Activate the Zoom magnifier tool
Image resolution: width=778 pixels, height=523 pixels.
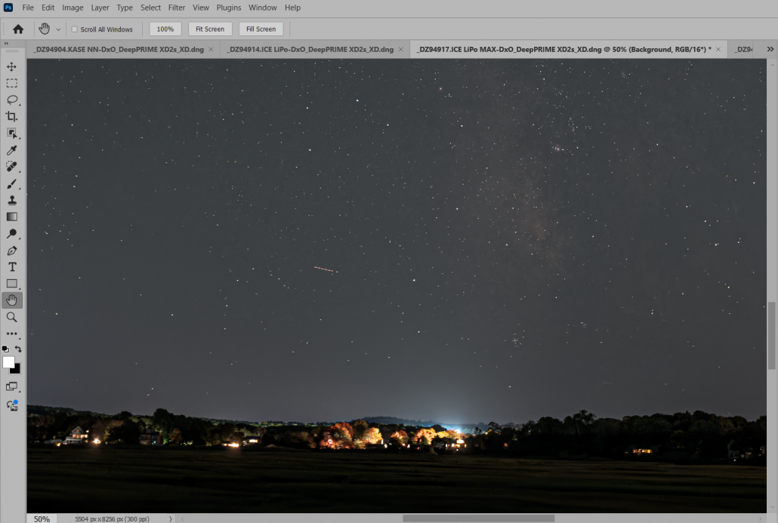point(11,317)
